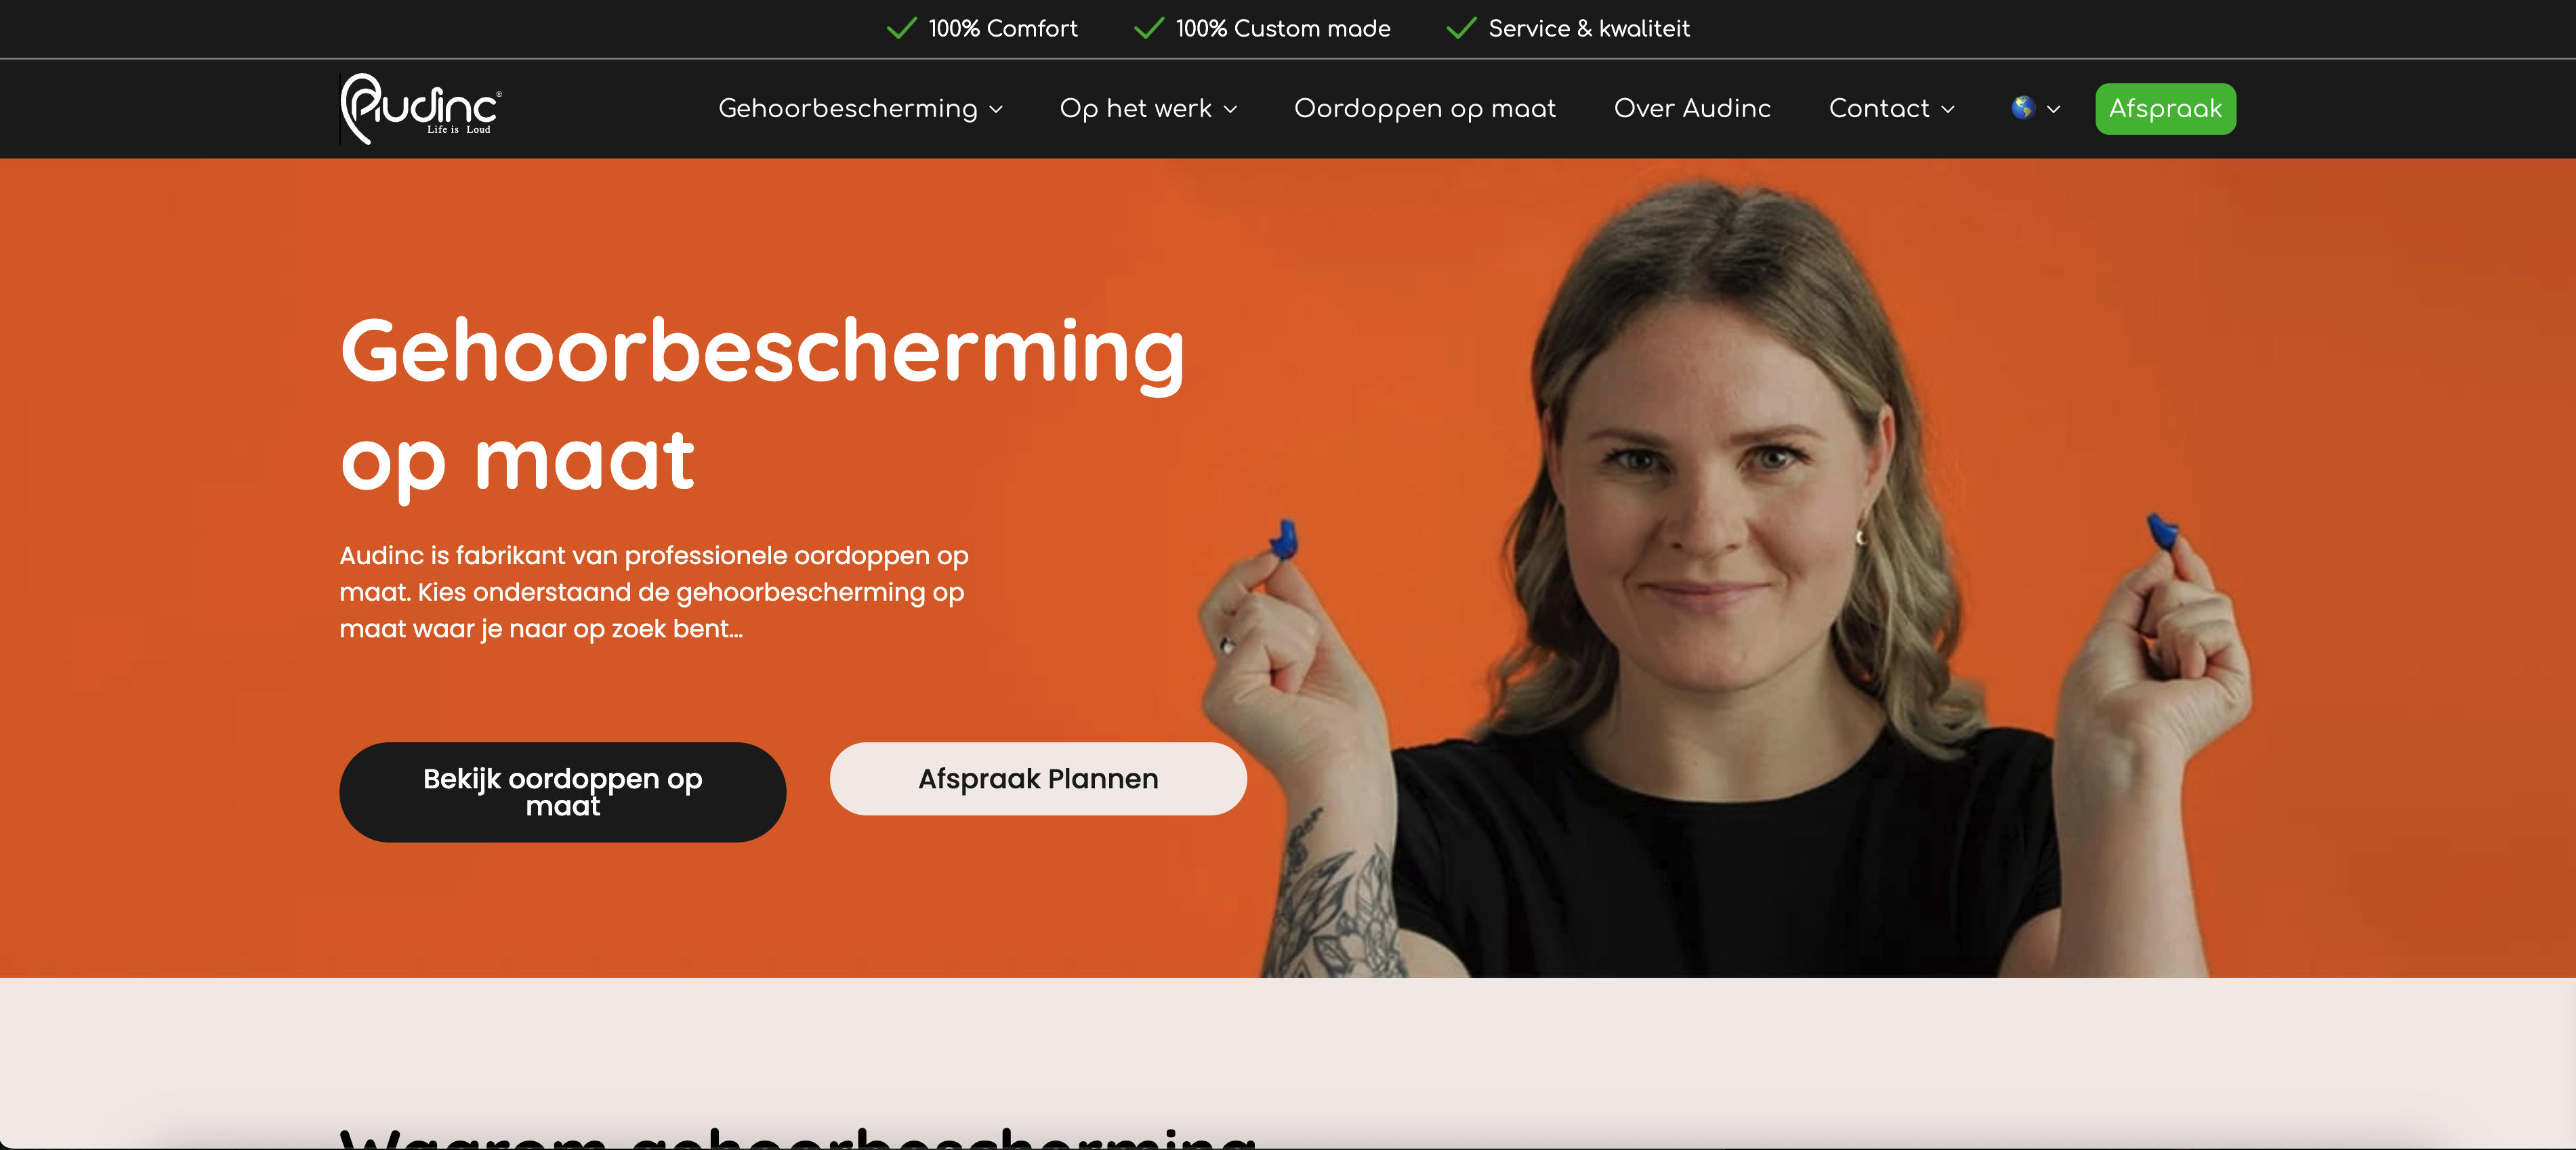This screenshot has height=1150, width=2576.
Task: Expand the Contact menu chevron
Action: 1948,110
